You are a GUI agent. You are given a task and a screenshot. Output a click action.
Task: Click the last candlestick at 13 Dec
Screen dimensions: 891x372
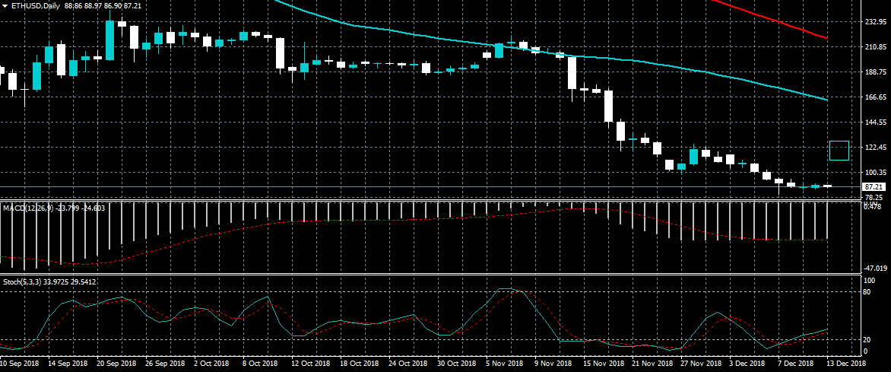click(x=827, y=186)
